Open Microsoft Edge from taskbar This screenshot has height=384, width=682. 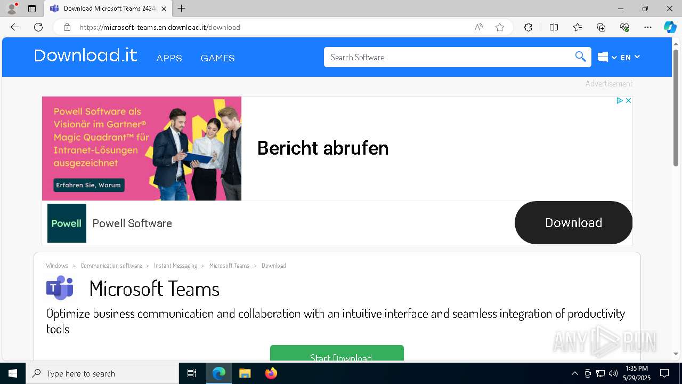(x=219, y=373)
